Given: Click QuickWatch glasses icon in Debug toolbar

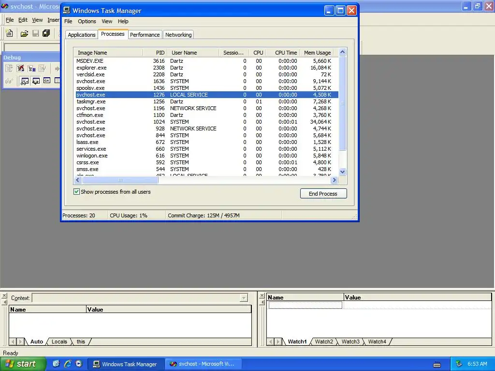Looking at the screenshot, I should click(x=9, y=81).
